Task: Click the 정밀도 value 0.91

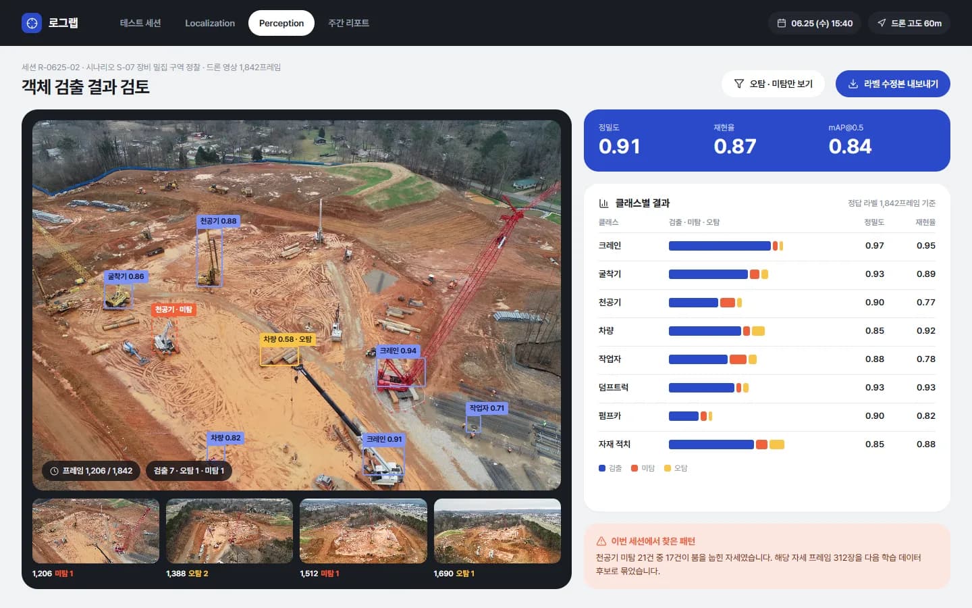Action: [x=619, y=146]
